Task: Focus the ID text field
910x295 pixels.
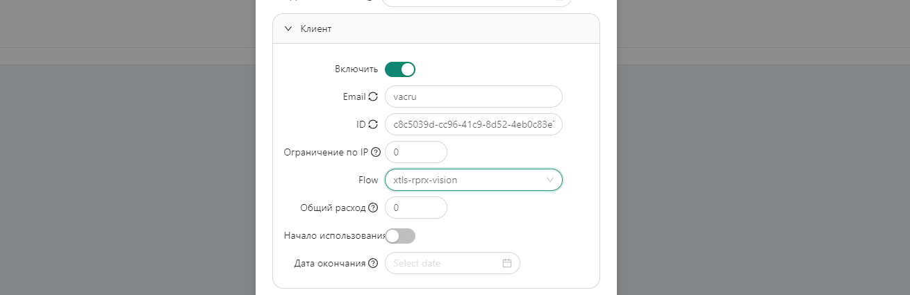Action: 473,125
